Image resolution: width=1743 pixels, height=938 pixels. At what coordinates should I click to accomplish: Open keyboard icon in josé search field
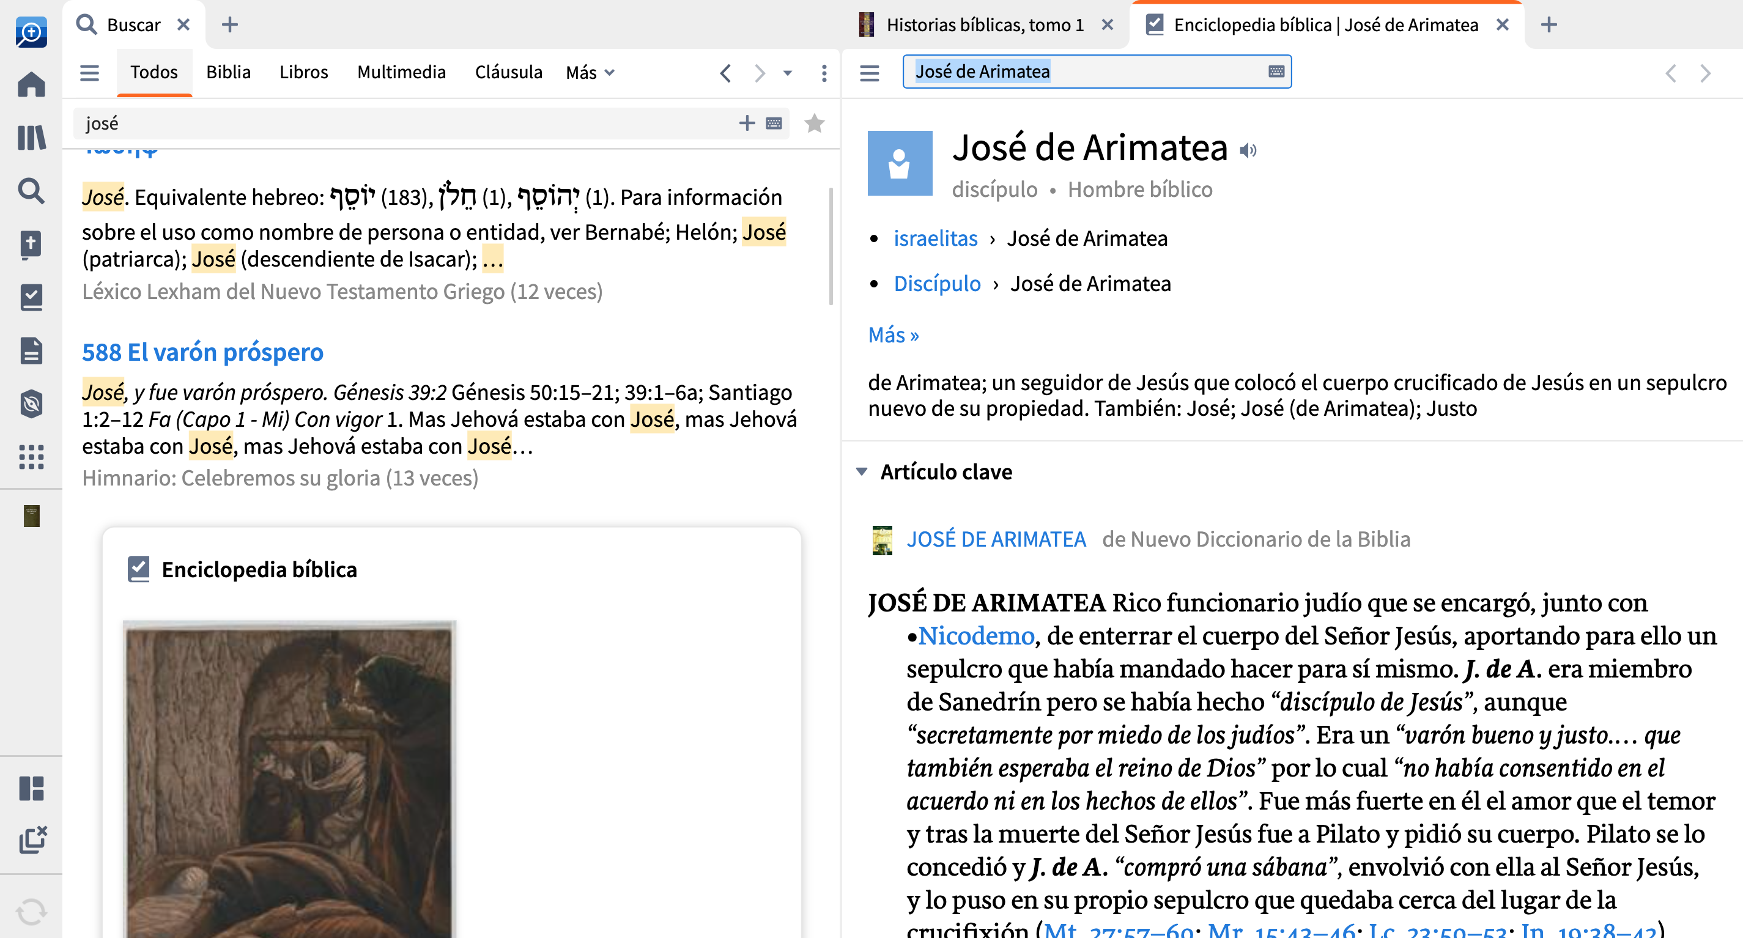tap(774, 123)
